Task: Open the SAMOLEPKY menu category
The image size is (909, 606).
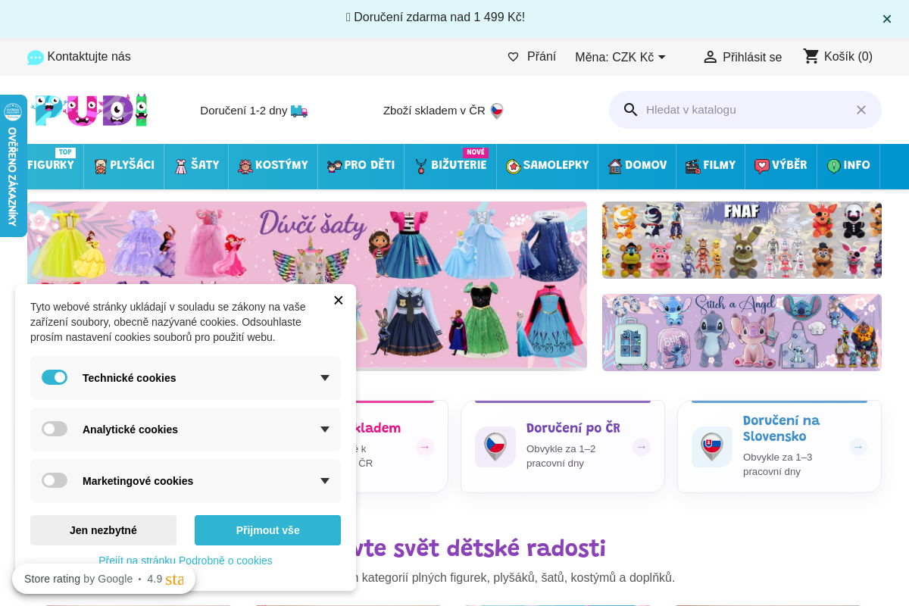Action: pyautogui.click(x=547, y=165)
